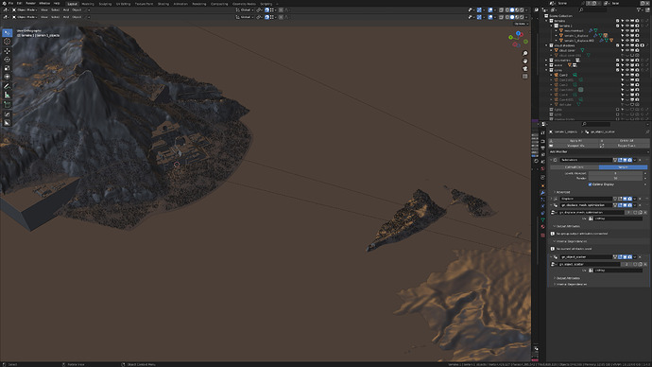Image resolution: width=652 pixels, height=367 pixels.
Task: Click the Apply All button
Action: (575, 141)
